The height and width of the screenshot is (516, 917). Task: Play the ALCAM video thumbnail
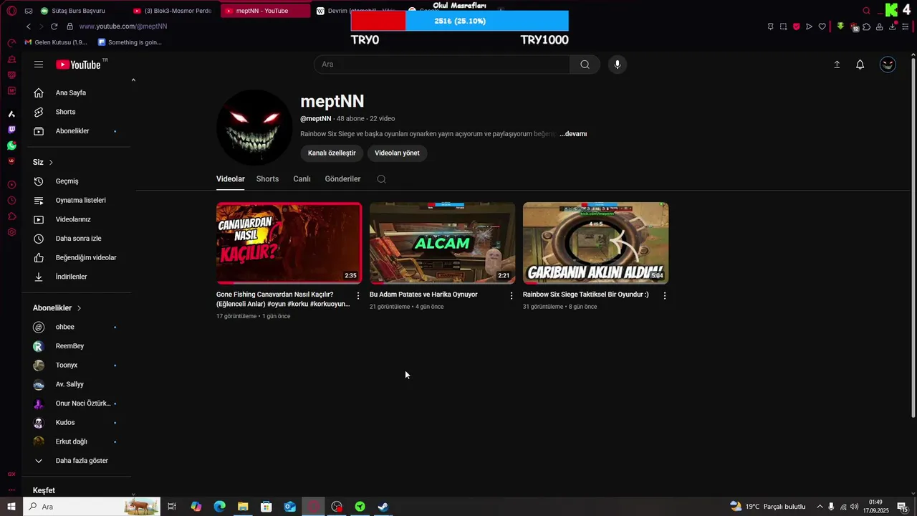coord(442,243)
